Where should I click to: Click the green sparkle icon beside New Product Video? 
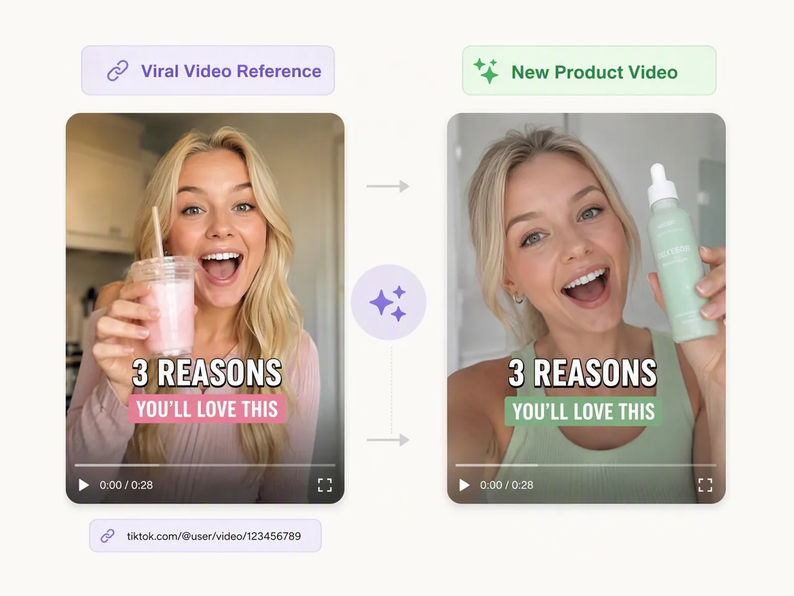click(x=486, y=71)
